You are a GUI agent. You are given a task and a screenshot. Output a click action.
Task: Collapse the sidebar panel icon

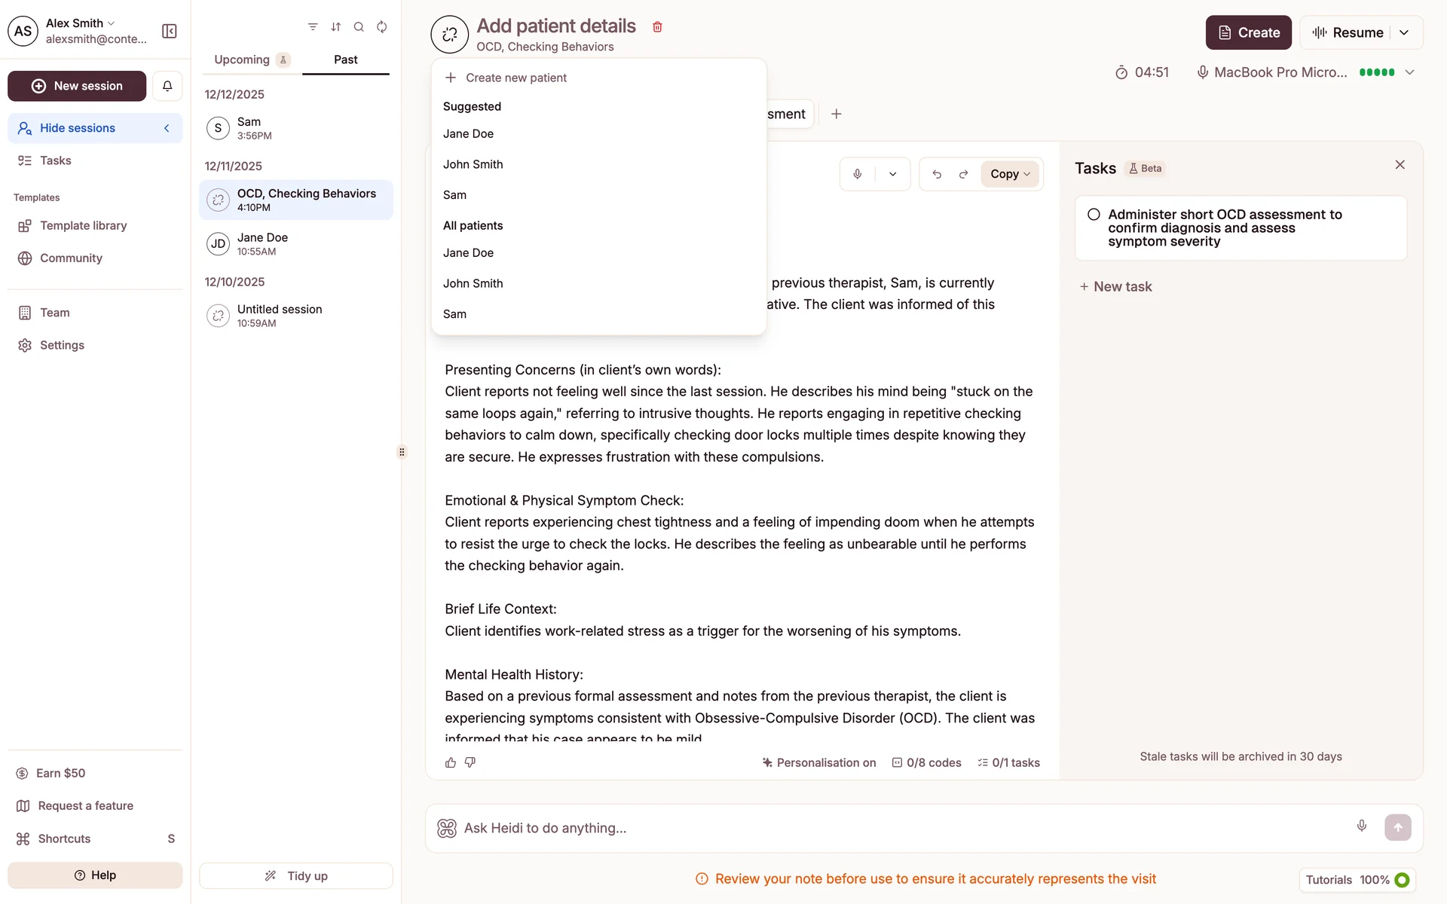pyautogui.click(x=170, y=31)
